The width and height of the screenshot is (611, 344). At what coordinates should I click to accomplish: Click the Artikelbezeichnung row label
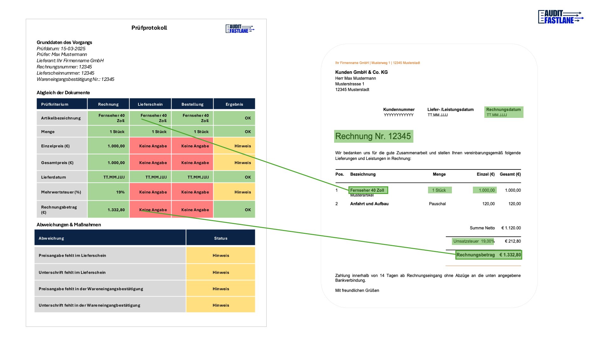coord(62,118)
